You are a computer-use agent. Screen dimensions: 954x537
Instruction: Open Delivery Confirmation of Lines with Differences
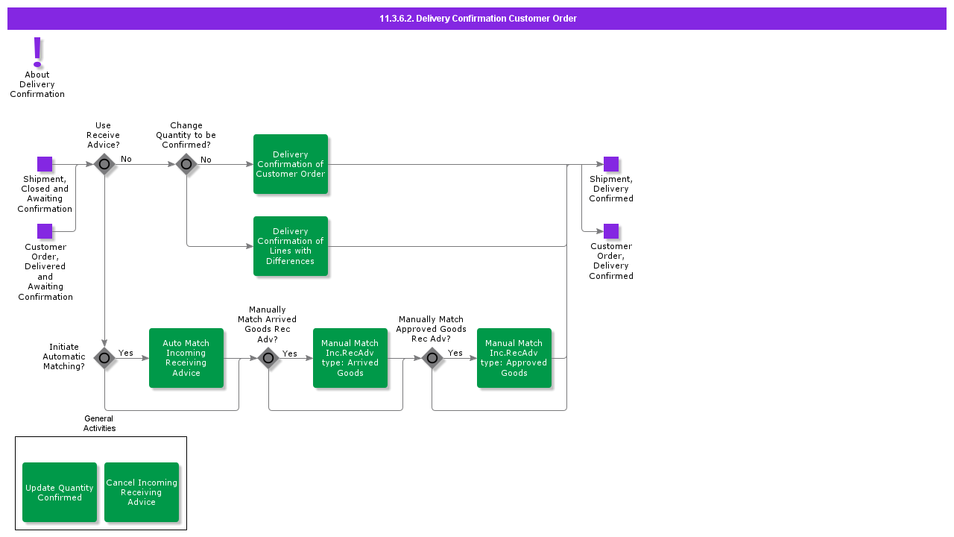[x=291, y=246]
